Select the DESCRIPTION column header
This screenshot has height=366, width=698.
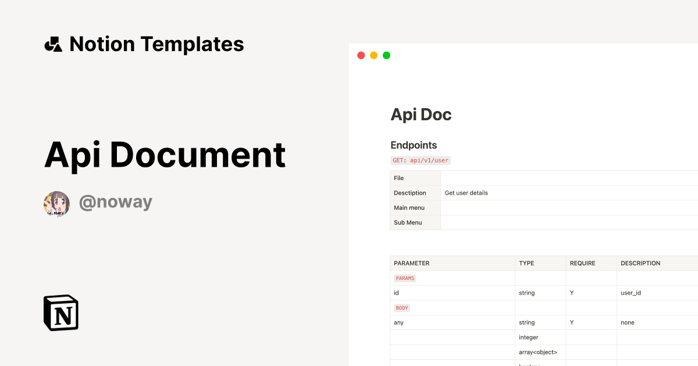point(640,263)
